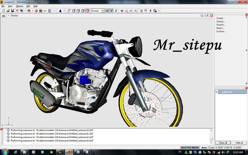
Task: Click the viewport orbit rotate icon
Action: 205,15
